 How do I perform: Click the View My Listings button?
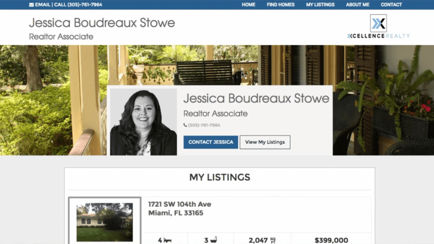point(265,142)
